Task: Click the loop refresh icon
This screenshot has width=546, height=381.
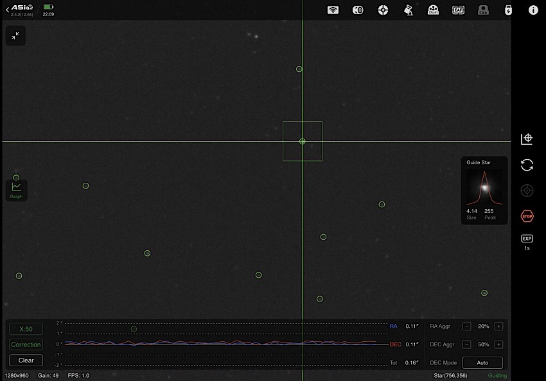Action: pos(527,165)
